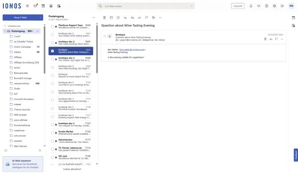Open the calendar side panel icon
This screenshot has width=298, height=173.
(294, 18)
